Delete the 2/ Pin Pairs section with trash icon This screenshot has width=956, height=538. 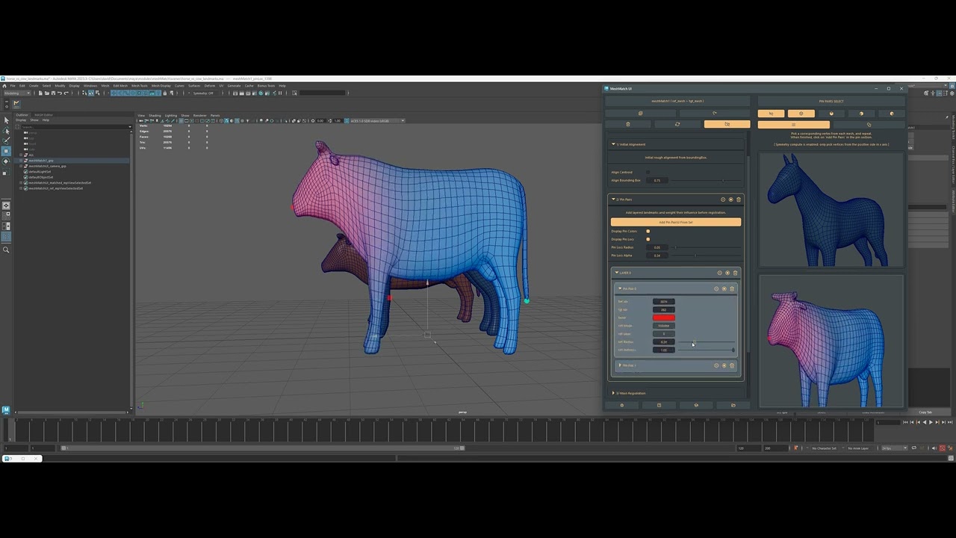(x=739, y=200)
